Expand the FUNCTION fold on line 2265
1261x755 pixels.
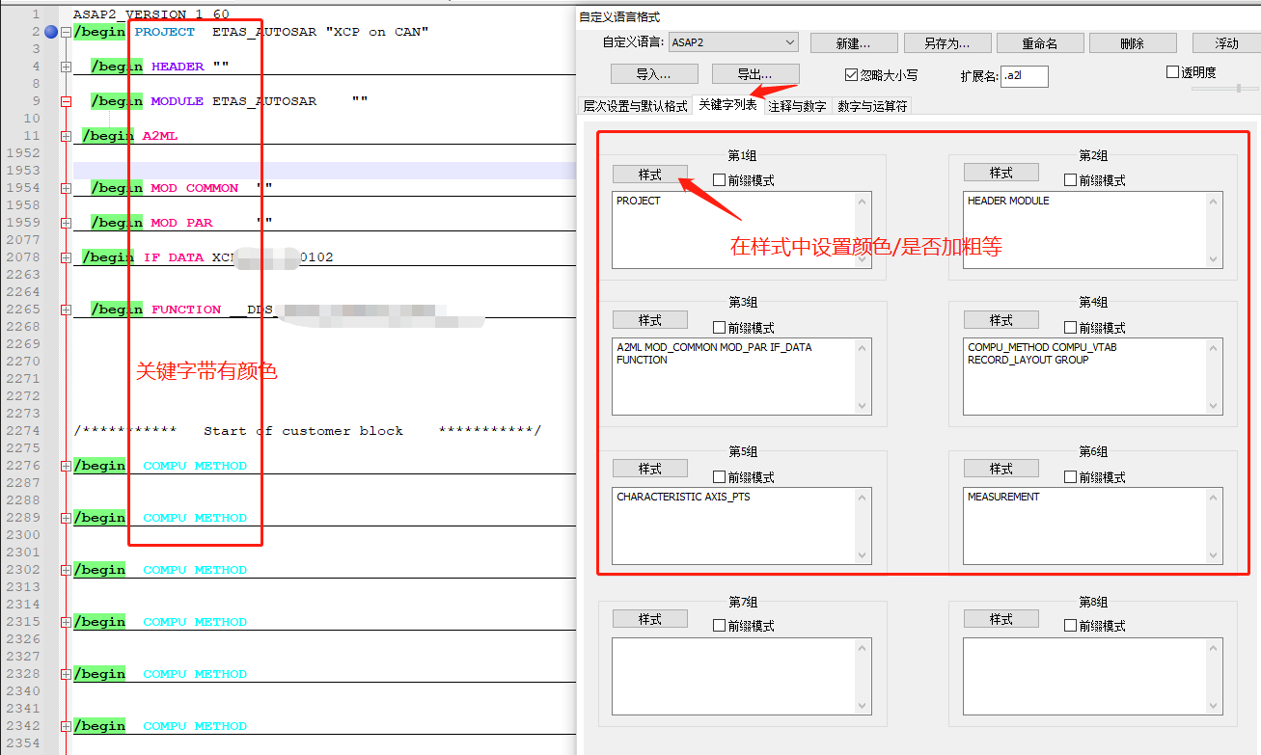[x=66, y=310]
